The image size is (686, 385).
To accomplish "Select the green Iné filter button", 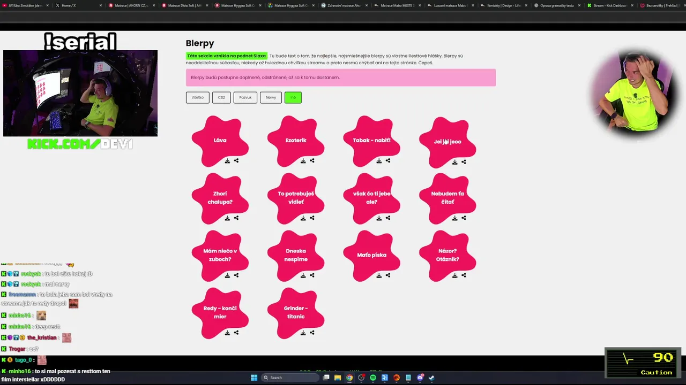I will coord(293,97).
